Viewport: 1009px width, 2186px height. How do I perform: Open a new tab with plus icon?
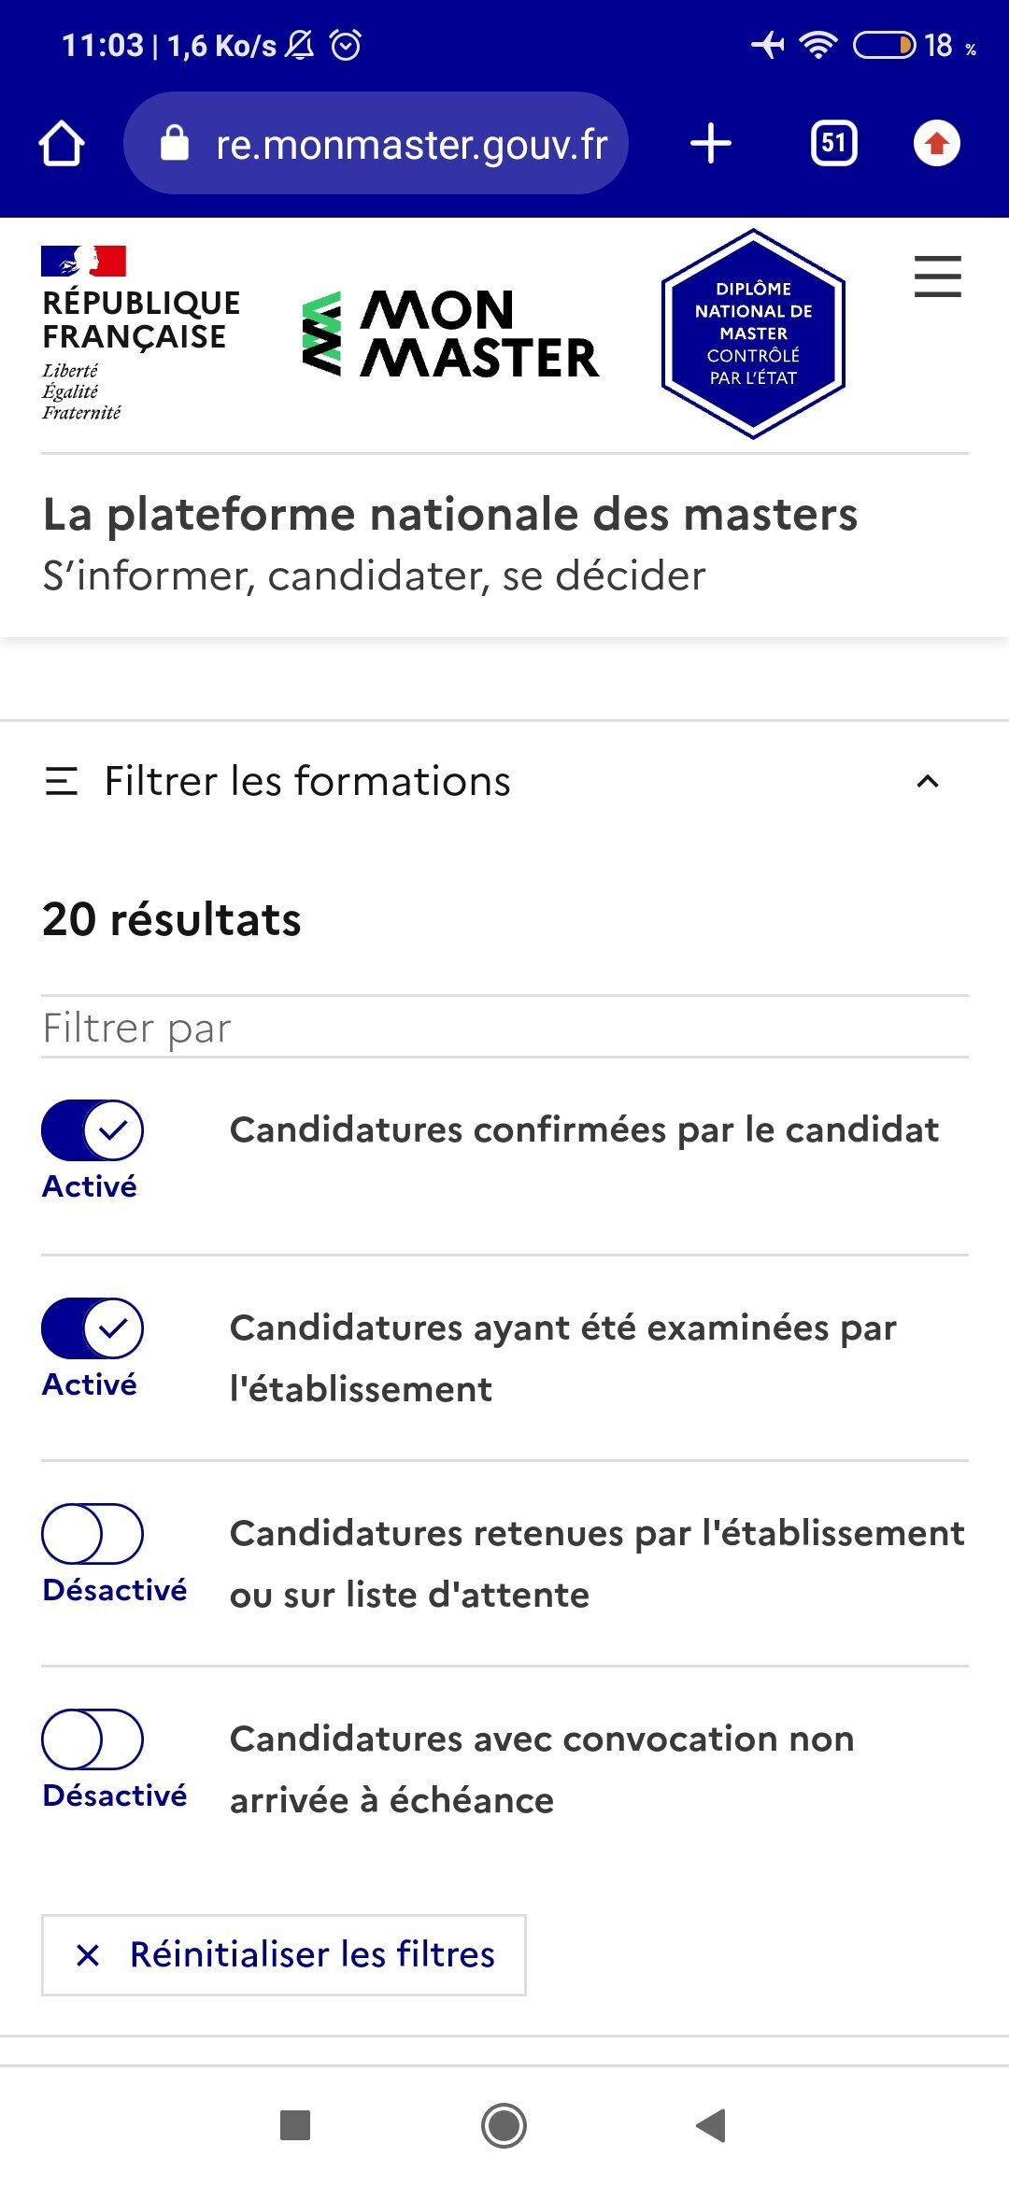click(x=711, y=144)
